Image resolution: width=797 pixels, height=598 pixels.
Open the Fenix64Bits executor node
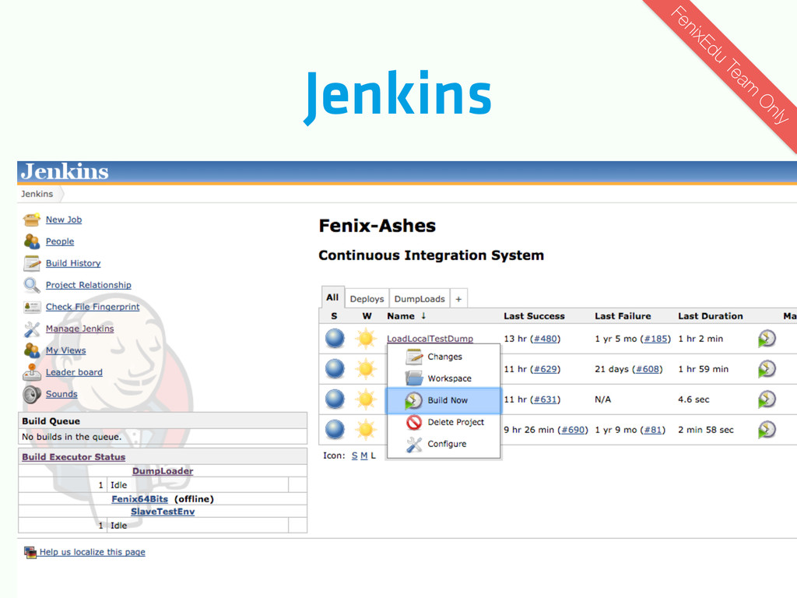tap(140, 499)
